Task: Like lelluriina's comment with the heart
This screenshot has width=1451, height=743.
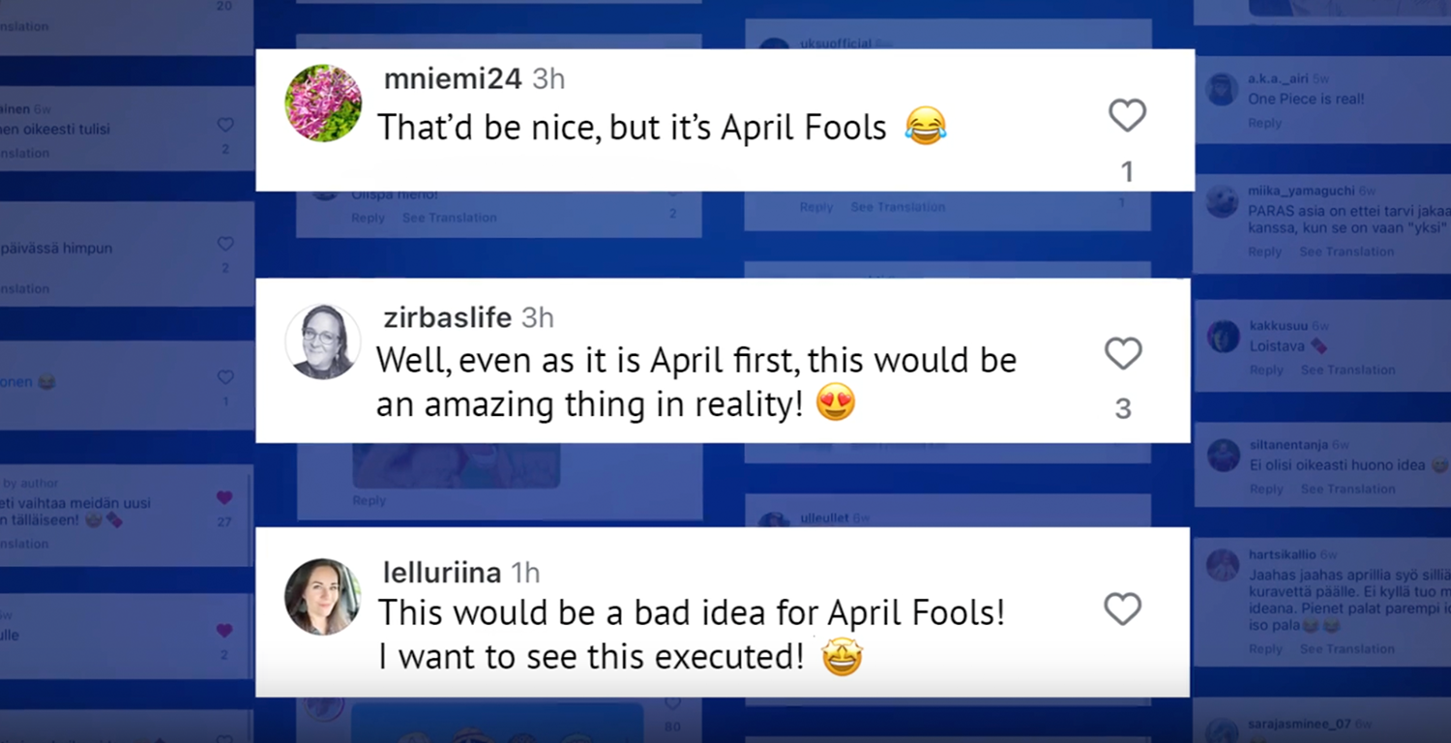Action: (x=1122, y=609)
